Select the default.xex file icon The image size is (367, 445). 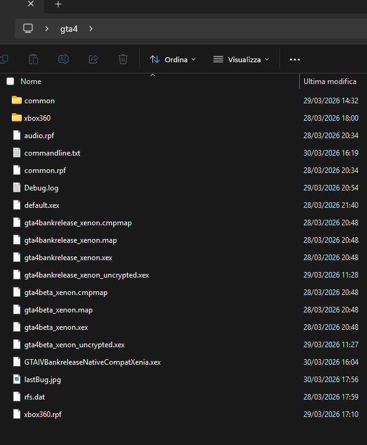[x=17, y=205]
